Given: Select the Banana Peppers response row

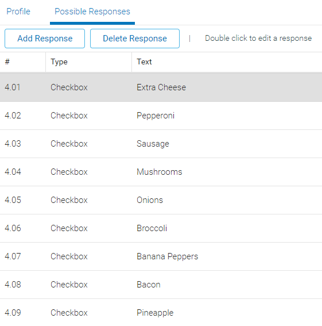Looking at the screenshot, I should pyautogui.click(x=161, y=256).
